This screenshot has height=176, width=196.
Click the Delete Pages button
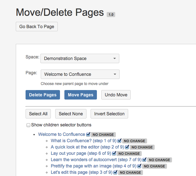(x=43, y=95)
